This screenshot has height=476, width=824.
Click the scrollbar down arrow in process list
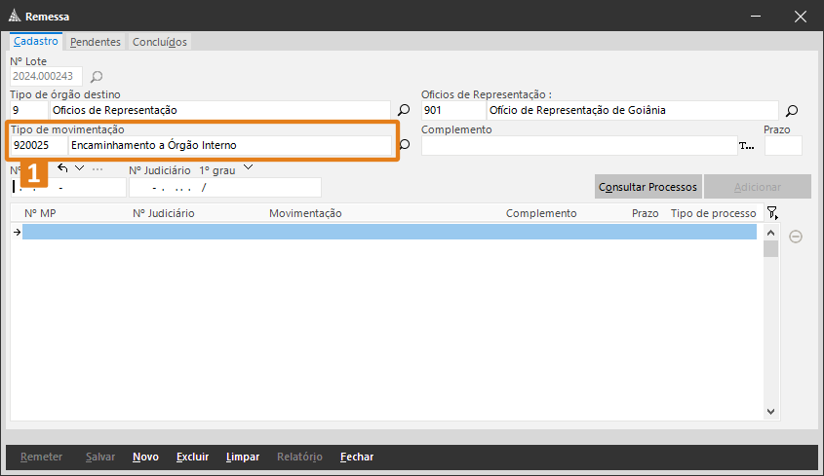tap(771, 412)
